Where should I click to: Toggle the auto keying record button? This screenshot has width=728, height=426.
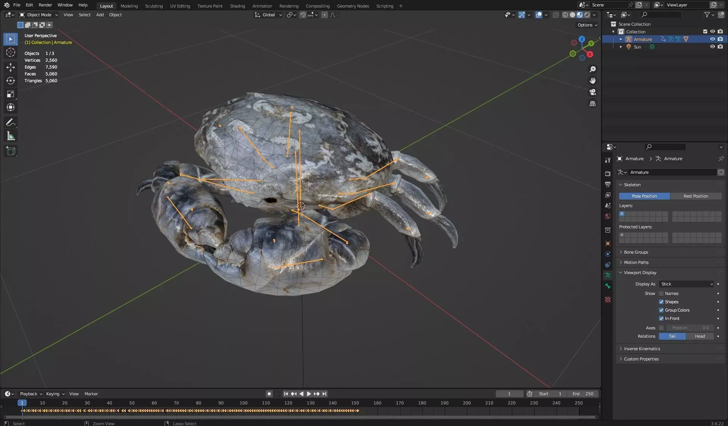pos(269,394)
